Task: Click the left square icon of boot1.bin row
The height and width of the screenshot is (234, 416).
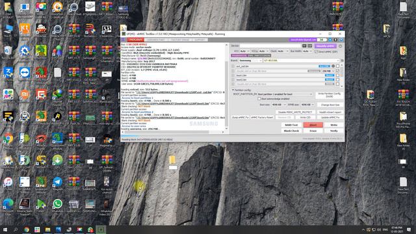Action: 233,75
